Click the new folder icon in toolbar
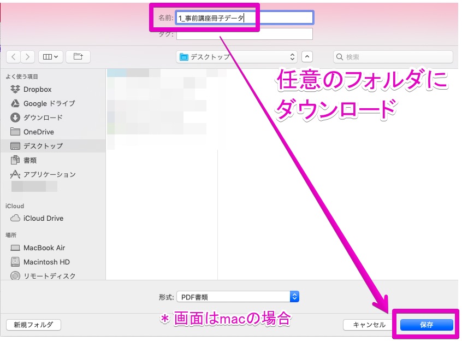The image size is (462, 341). [78, 57]
